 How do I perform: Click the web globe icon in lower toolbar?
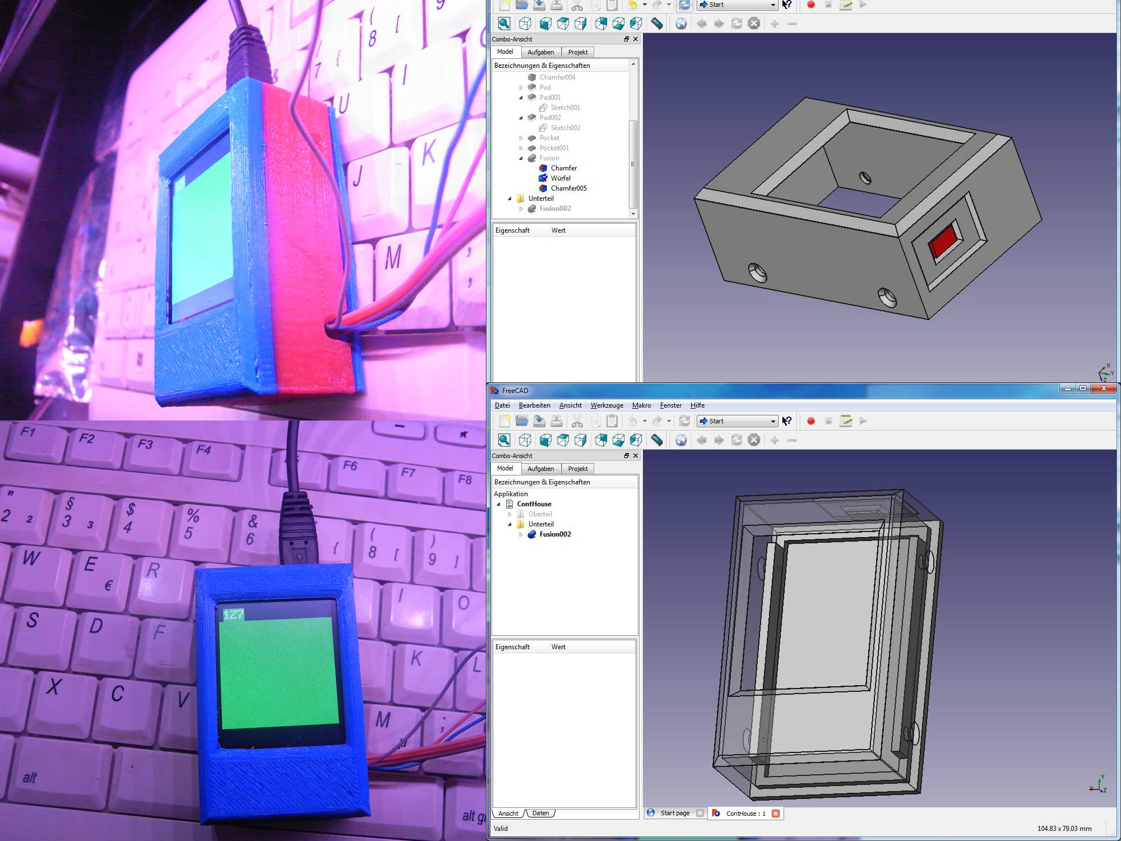pos(680,440)
